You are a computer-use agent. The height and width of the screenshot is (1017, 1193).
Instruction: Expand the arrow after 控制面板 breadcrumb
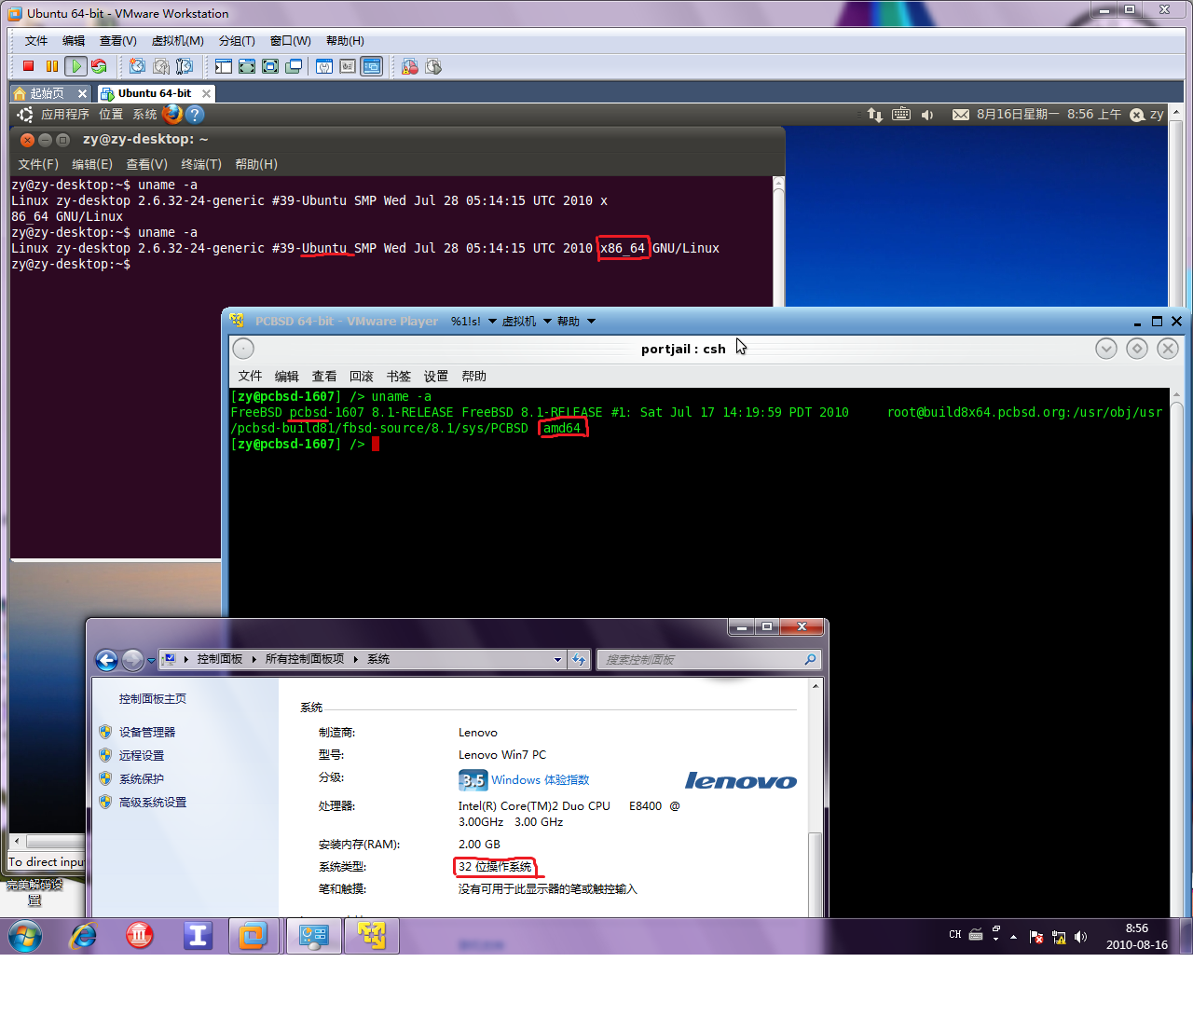pos(254,659)
